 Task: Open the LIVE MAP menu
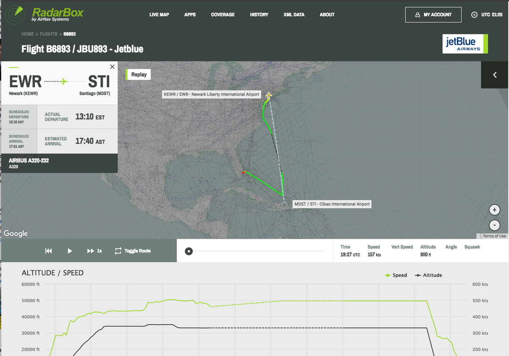(159, 15)
